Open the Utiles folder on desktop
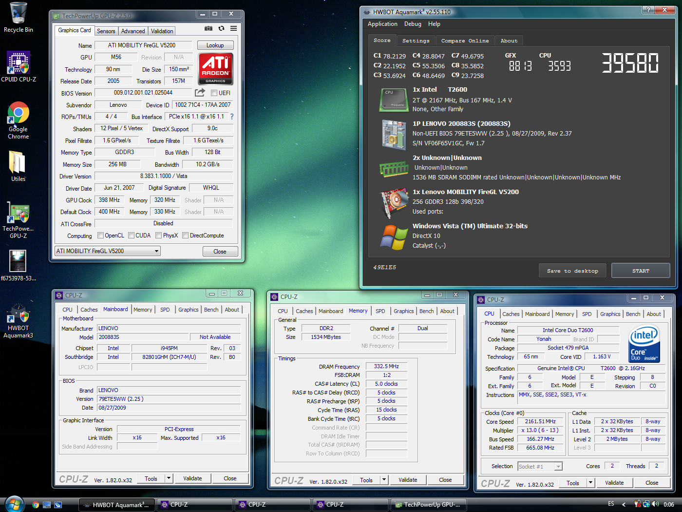Image resolution: width=682 pixels, height=512 pixels. click(x=19, y=166)
